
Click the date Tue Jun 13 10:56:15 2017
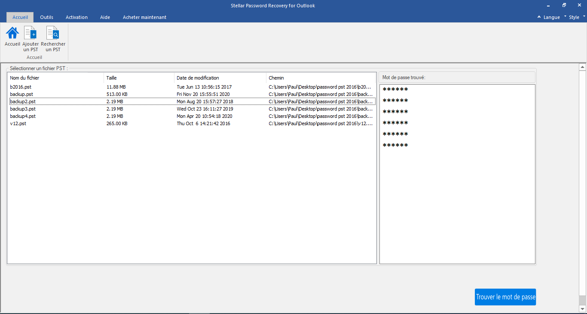[204, 87]
